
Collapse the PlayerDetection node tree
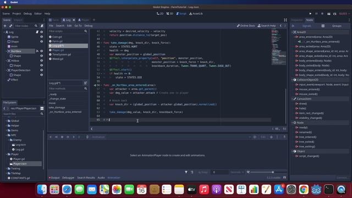click(x=6, y=70)
